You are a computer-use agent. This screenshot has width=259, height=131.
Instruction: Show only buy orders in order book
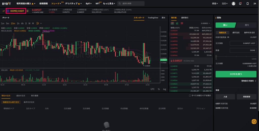[177, 23]
